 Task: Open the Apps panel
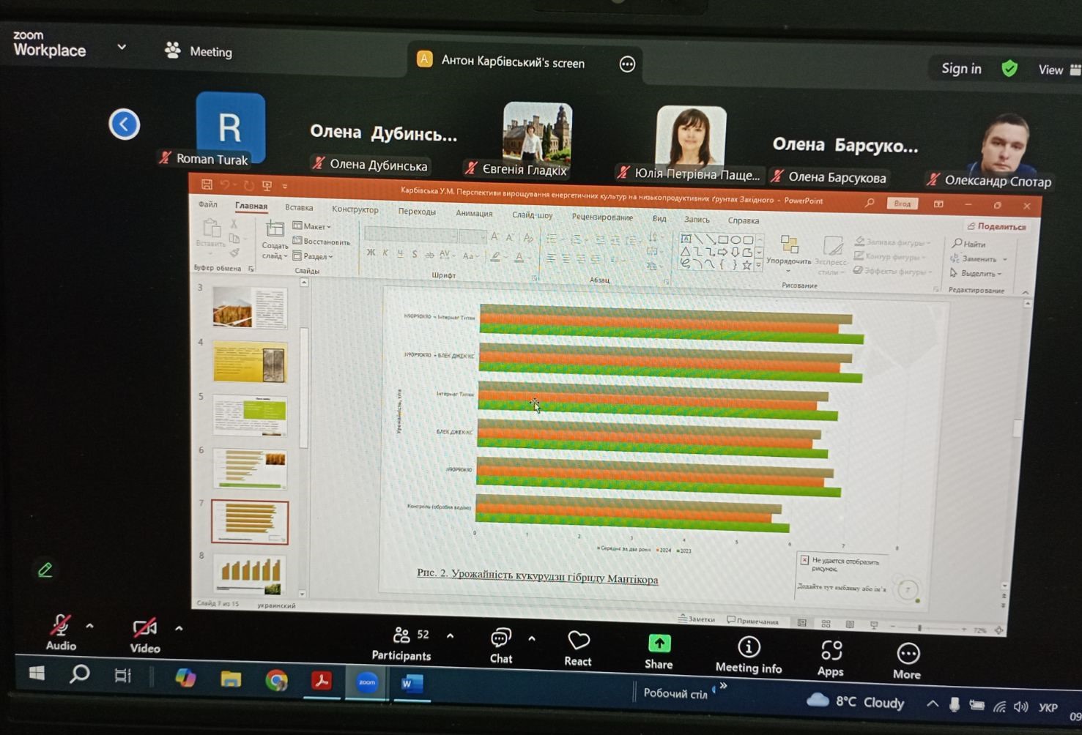click(x=831, y=657)
